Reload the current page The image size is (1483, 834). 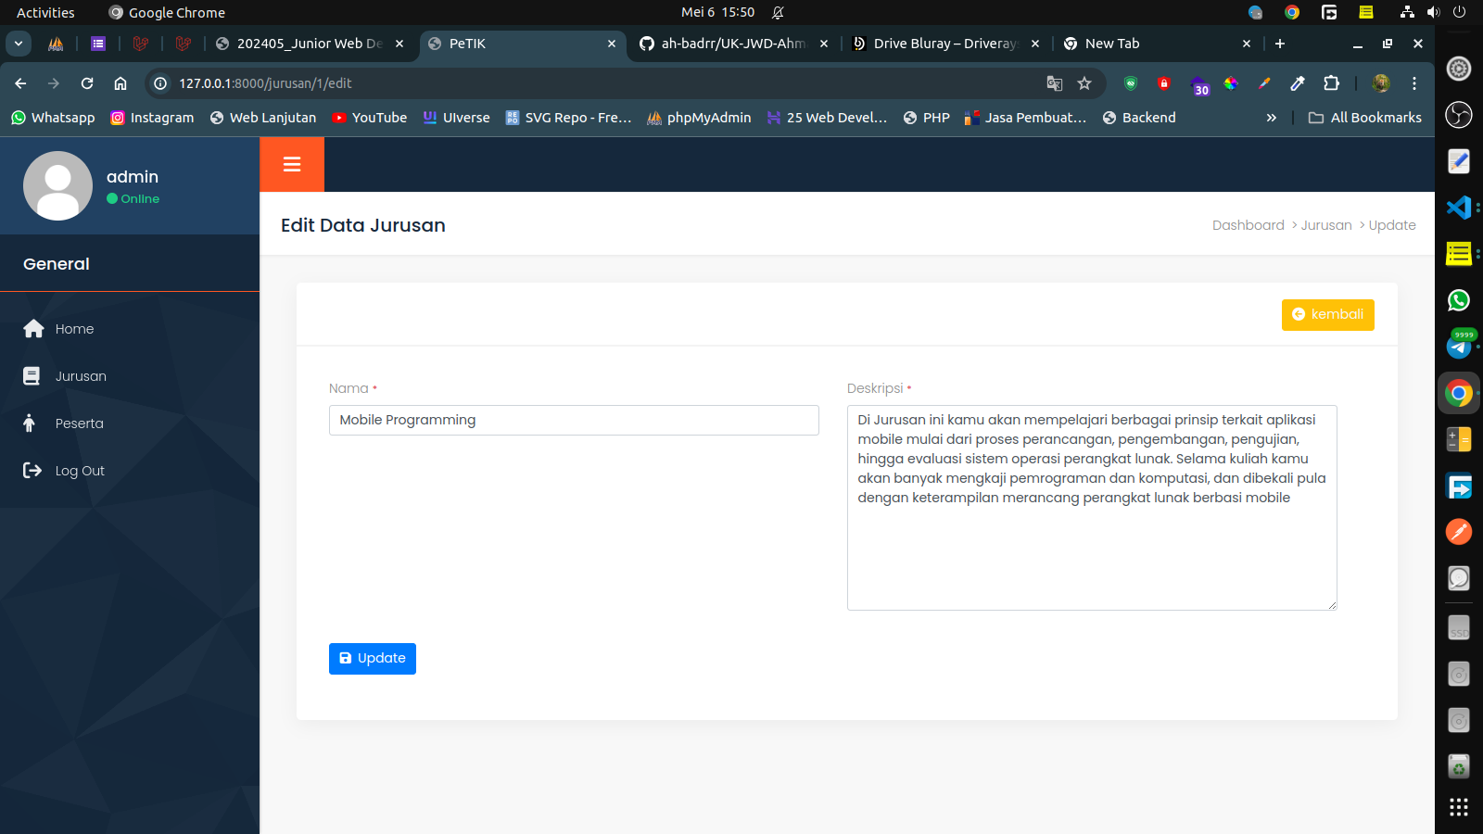pos(87,83)
